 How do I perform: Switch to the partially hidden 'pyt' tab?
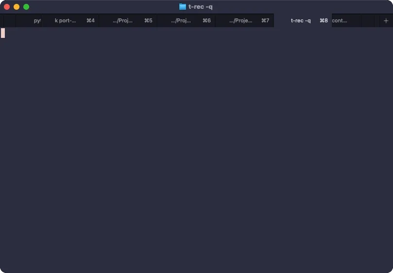click(29, 20)
